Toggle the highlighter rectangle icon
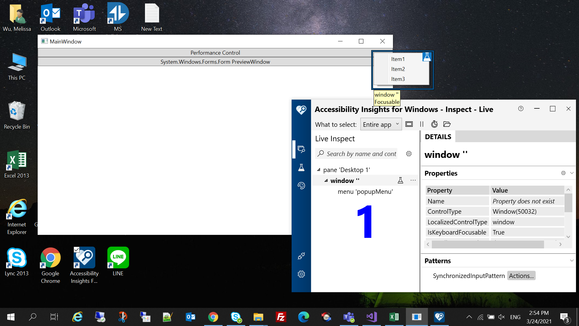The width and height of the screenshot is (579, 326). click(409, 124)
